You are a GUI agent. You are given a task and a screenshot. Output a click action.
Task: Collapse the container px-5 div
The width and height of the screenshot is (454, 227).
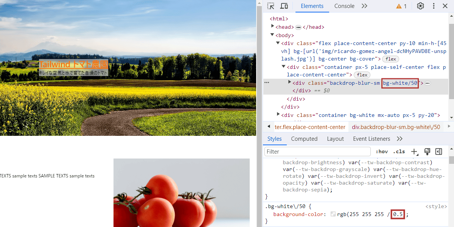[x=284, y=67]
